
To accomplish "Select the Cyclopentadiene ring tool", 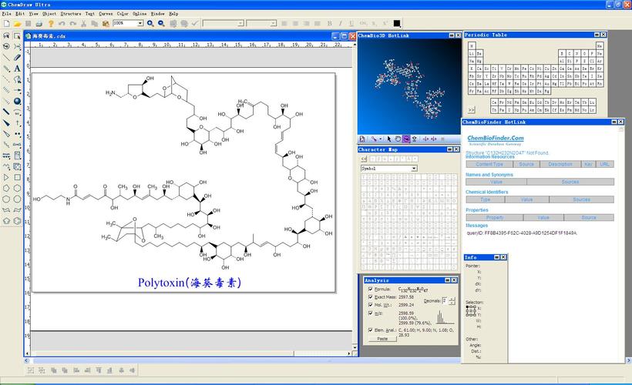I will coord(6,221).
